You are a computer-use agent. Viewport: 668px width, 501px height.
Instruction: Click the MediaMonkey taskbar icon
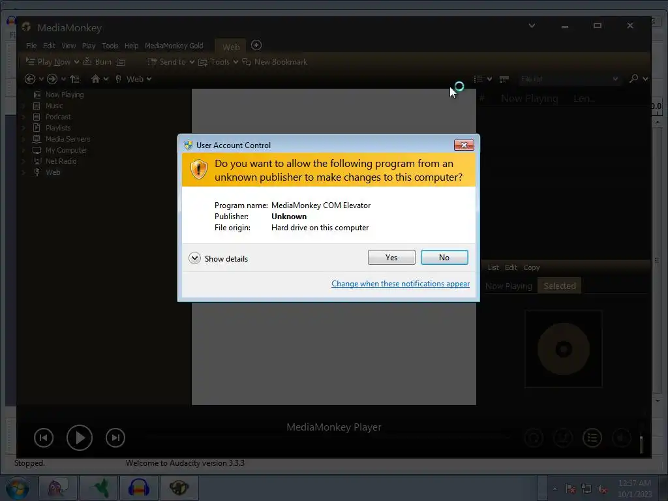tap(179, 488)
